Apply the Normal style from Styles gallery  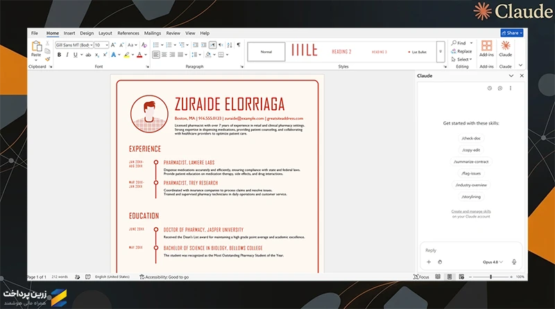point(266,52)
